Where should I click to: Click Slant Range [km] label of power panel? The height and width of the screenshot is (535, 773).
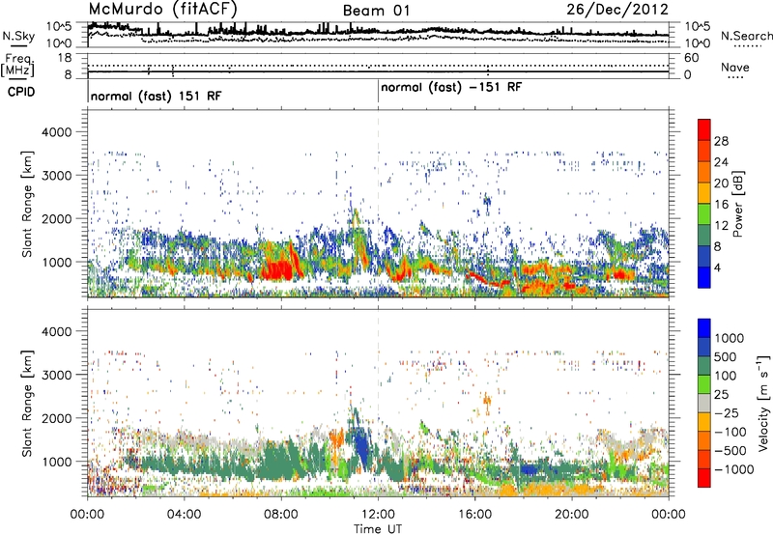[x=27, y=204]
